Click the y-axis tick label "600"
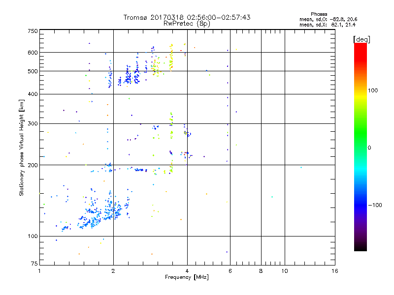394x295 pixels. tap(33, 53)
